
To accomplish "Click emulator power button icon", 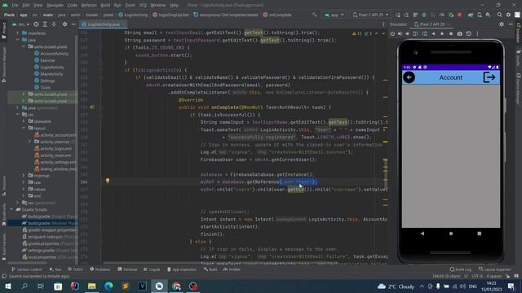I will pos(393,33).
